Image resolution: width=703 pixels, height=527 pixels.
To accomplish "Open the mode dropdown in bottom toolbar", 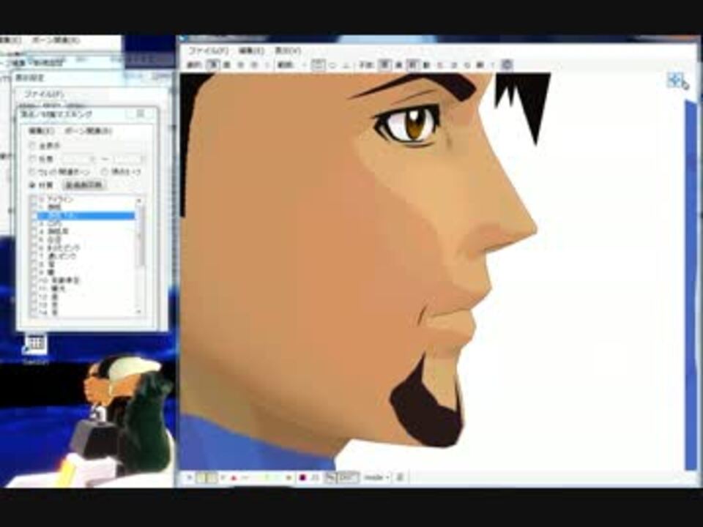I will (x=376, y=478).
